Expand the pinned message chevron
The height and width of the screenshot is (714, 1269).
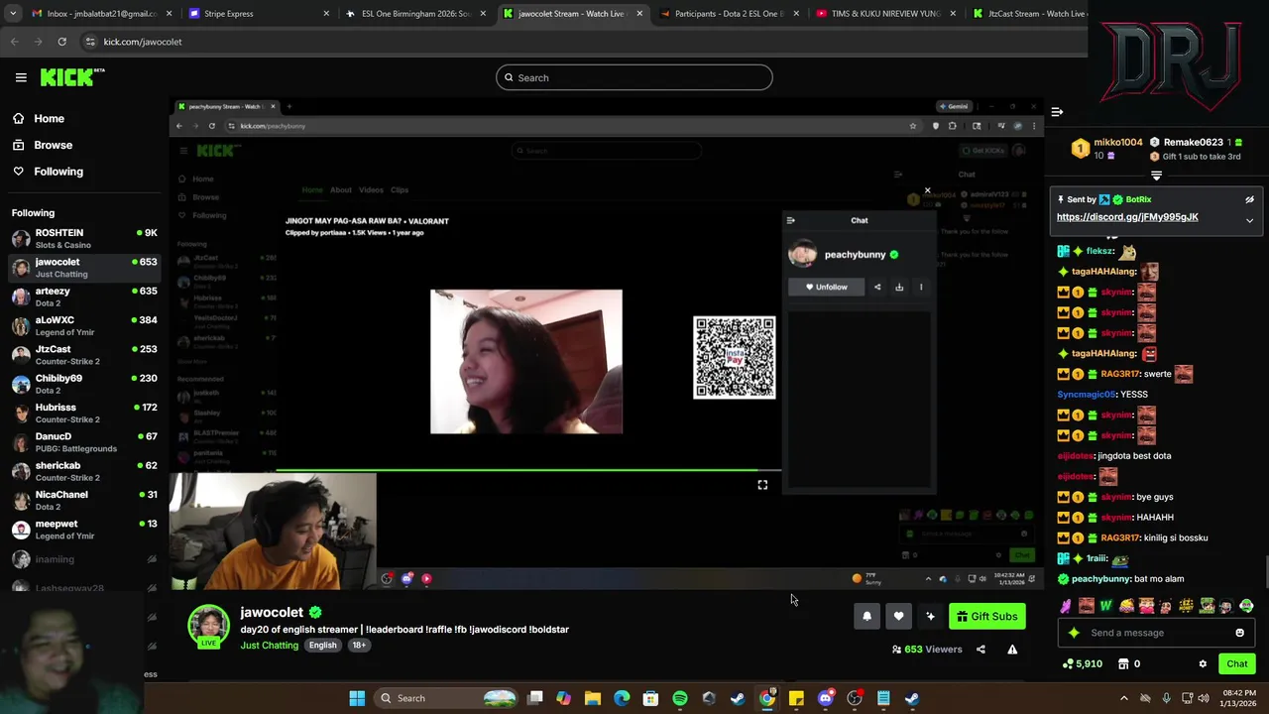point(1249,220)
